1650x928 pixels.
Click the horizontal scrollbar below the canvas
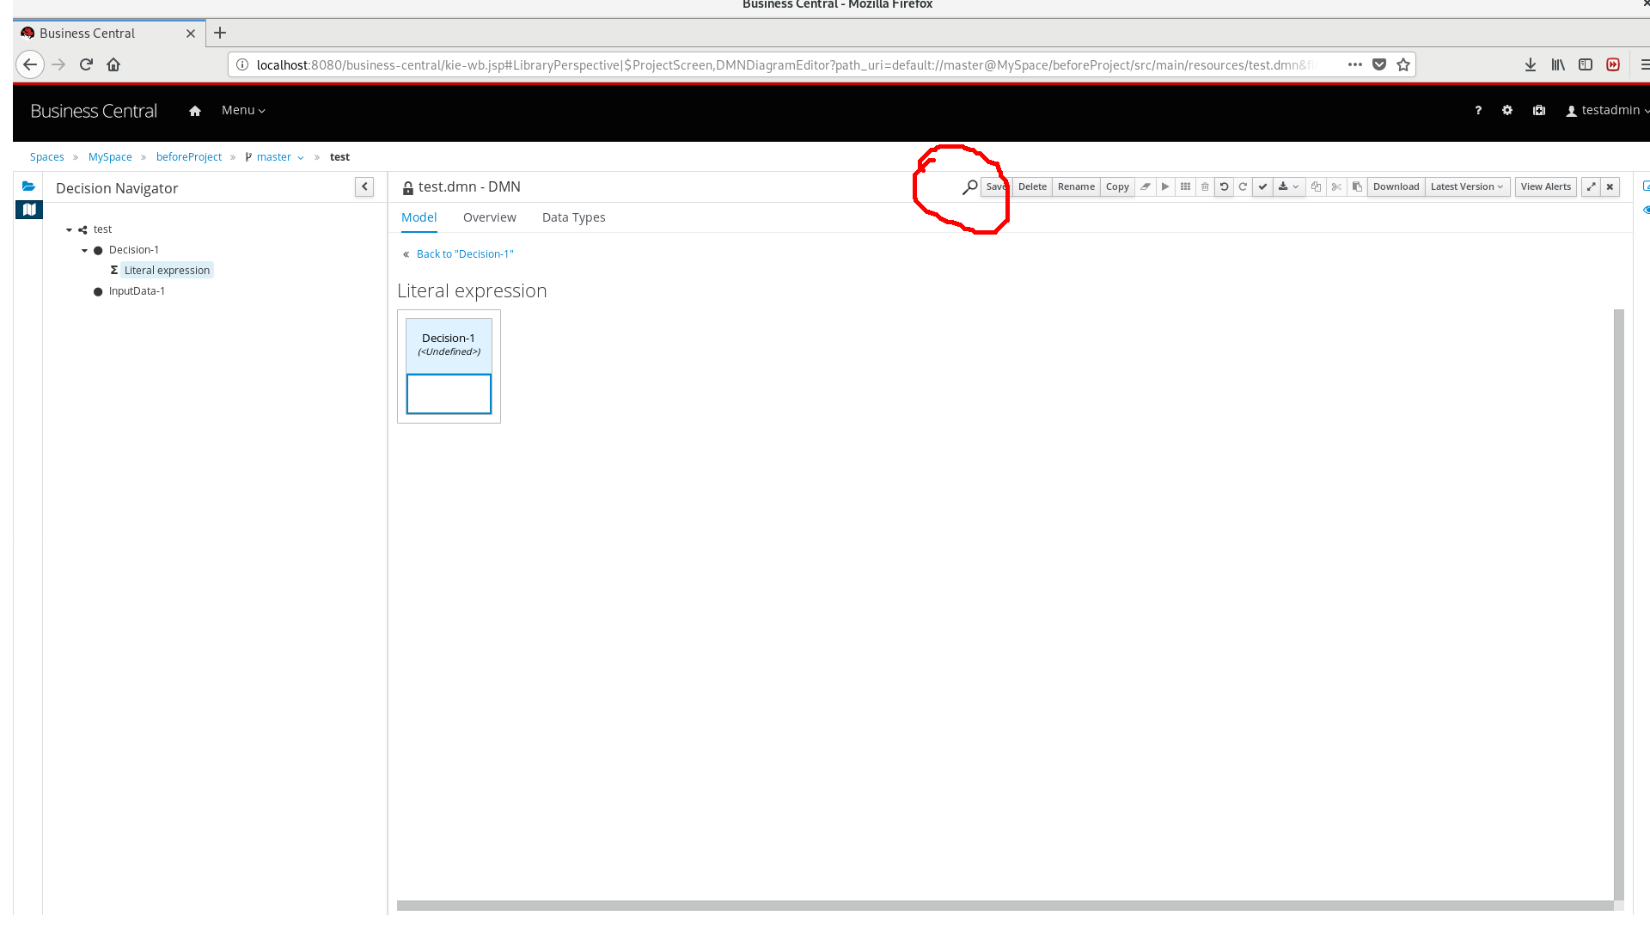[1004, 906]
